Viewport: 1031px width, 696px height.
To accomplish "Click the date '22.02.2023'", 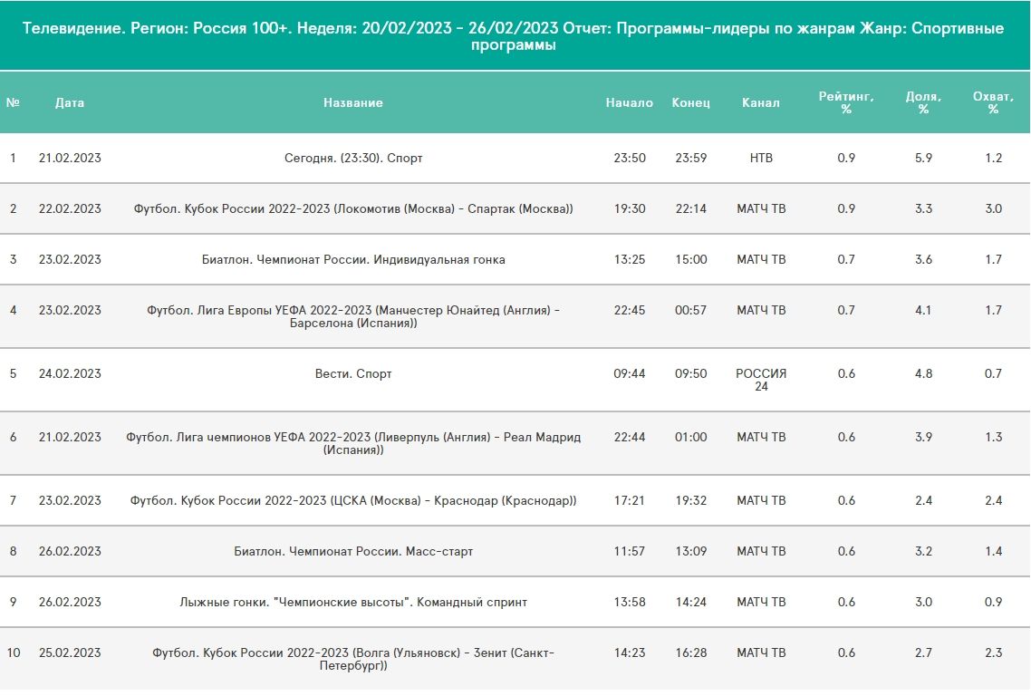I will point(70,208).
